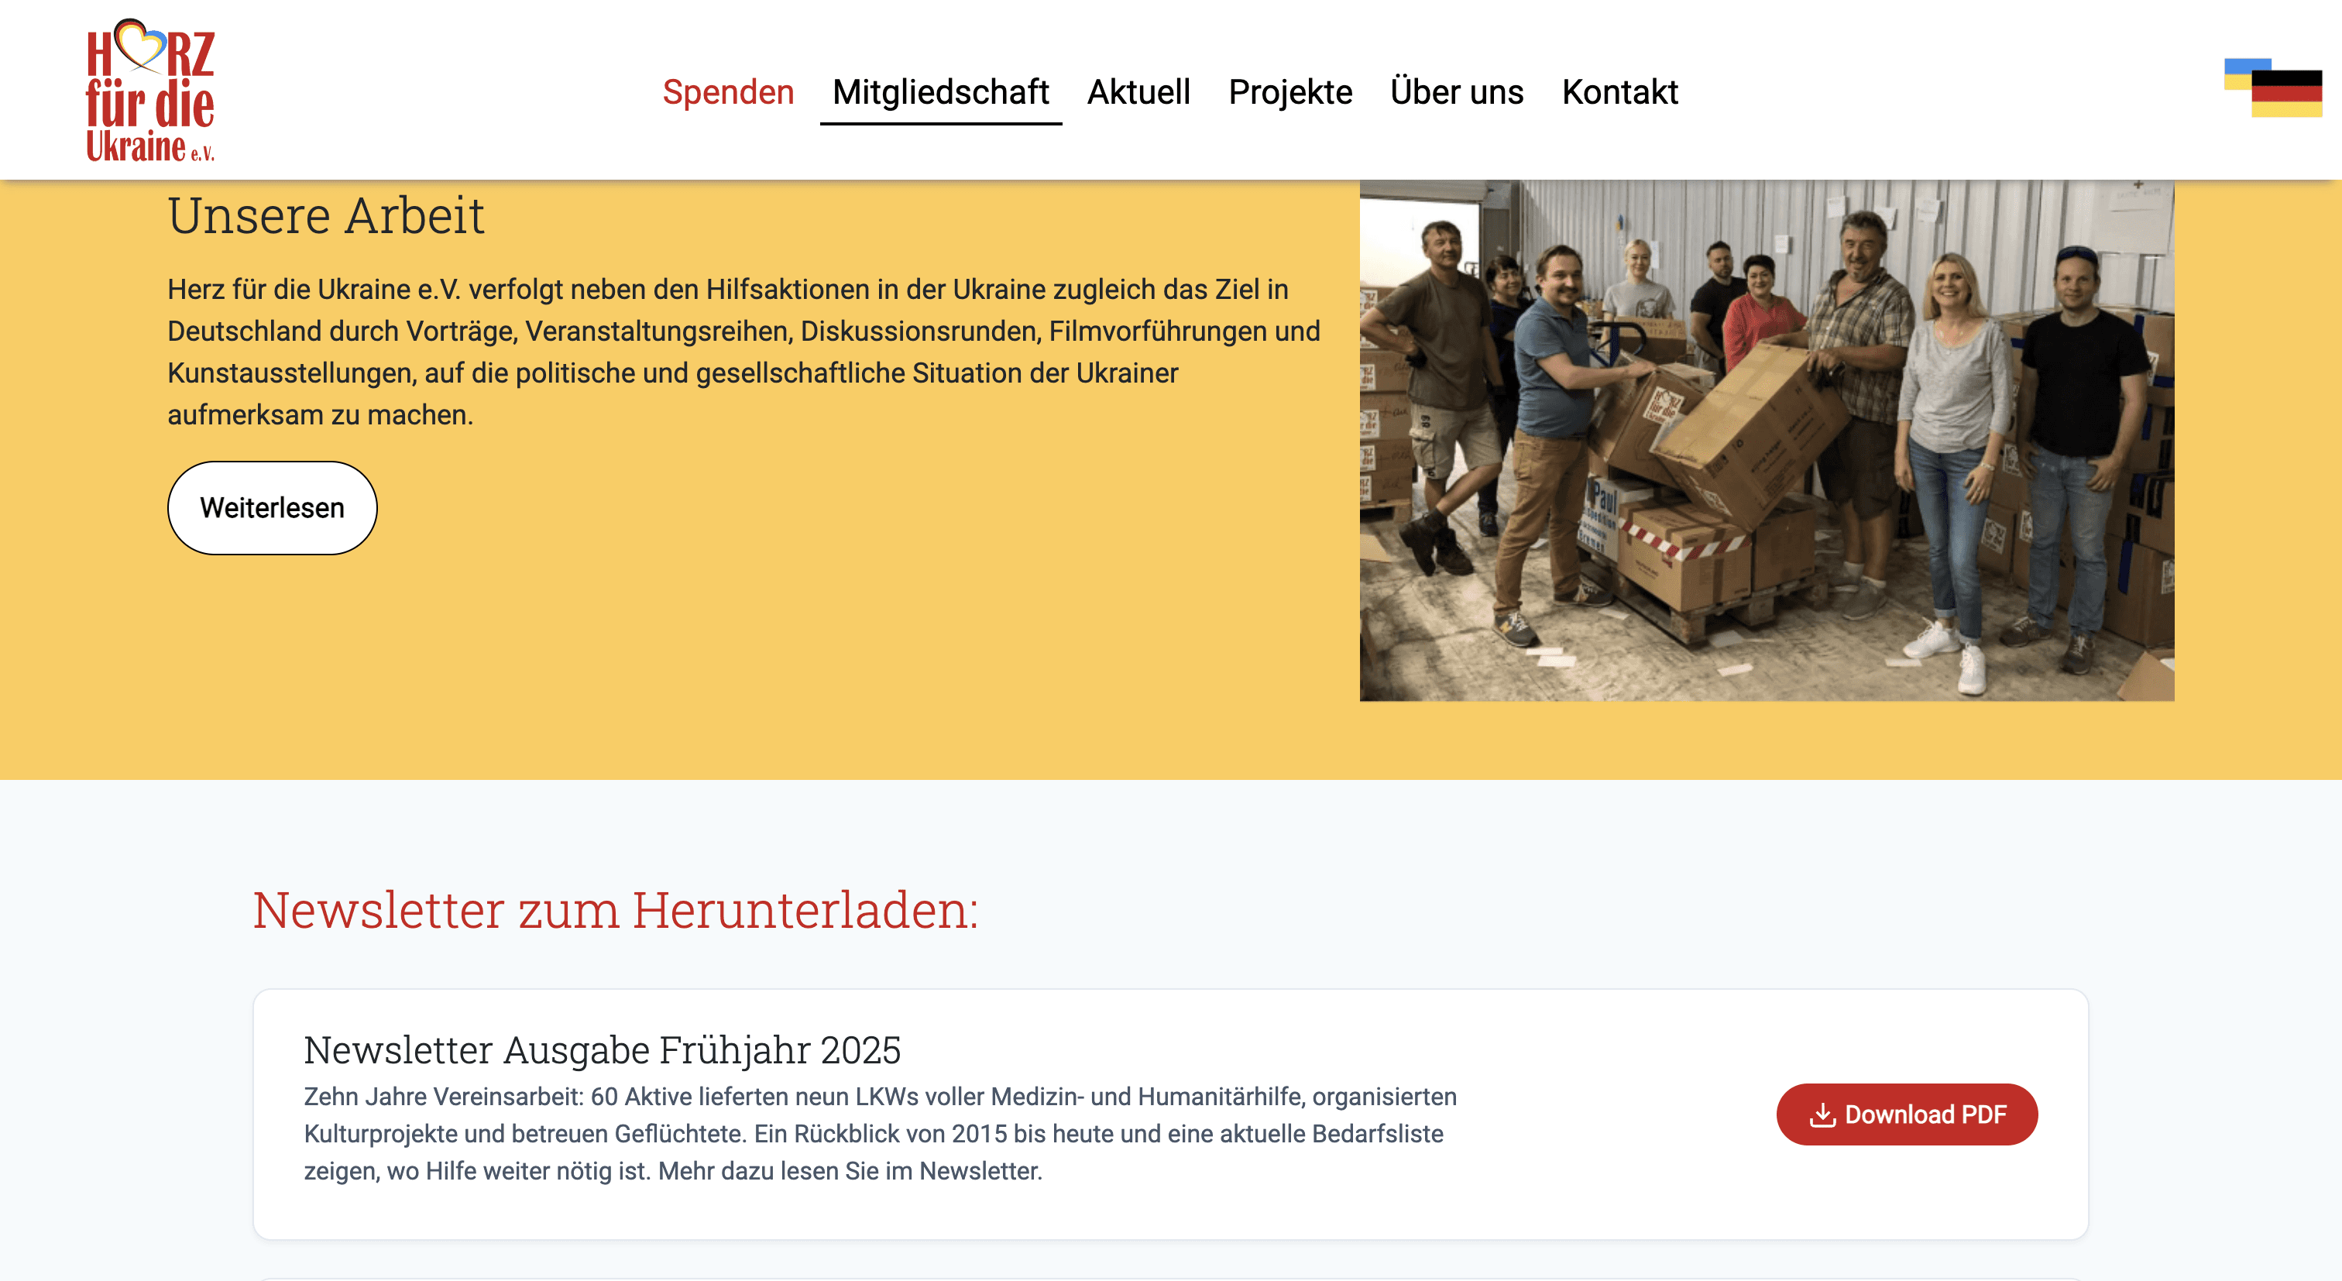
Task: Select the German flag language icon
Action: (x=2286, y=94)
